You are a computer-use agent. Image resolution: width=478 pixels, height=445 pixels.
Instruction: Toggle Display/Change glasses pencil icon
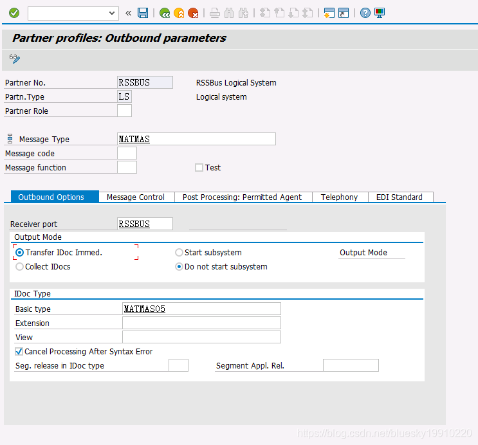pyautogui.click(x=14, y=59)
